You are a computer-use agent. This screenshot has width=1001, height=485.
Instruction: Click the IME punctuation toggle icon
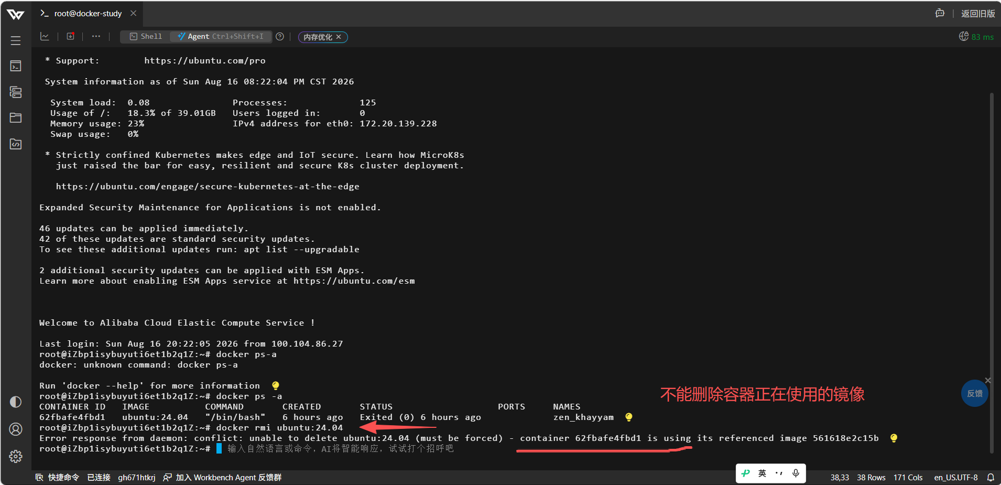pyautogui.click(x=779, y=473)
